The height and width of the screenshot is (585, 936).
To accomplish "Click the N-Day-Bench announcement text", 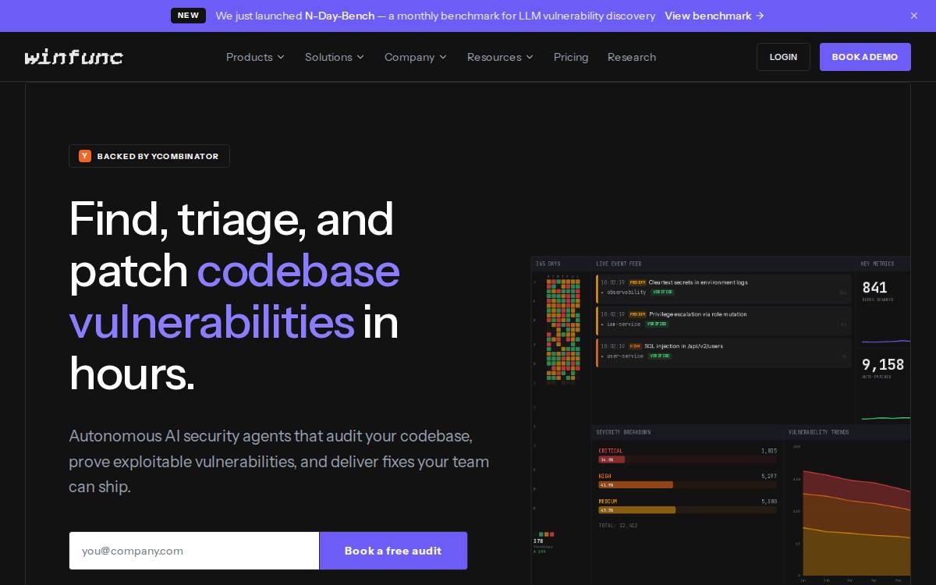I will (x=435, y=16).
